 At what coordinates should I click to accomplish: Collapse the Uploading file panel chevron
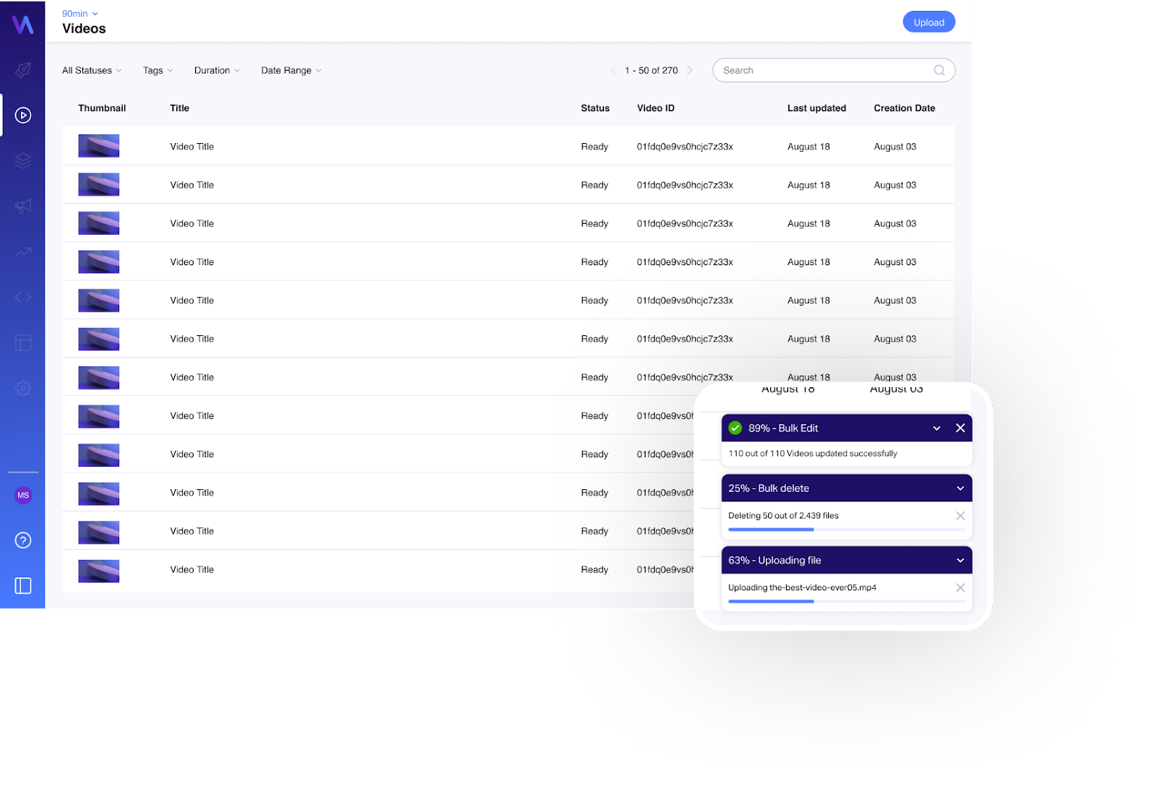[960, 560]
